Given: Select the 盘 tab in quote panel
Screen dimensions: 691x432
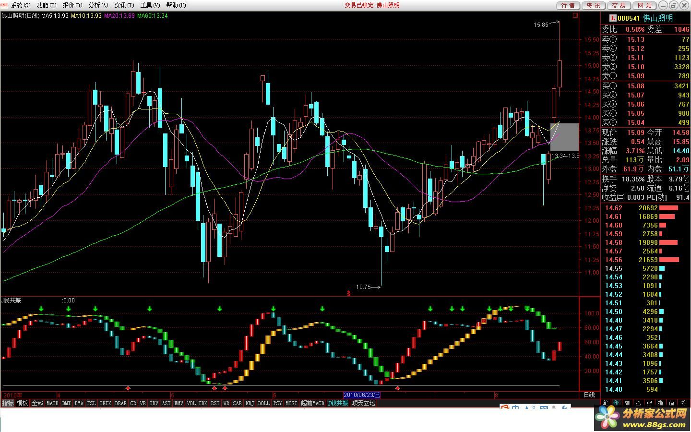Looking at the screenshot, I should tap(639, 403).
